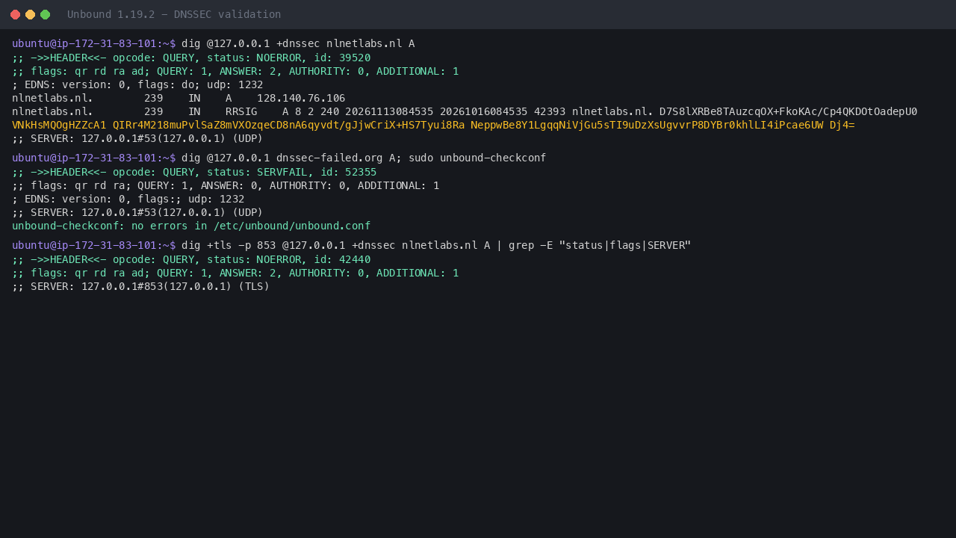Click the 'RRSIG' record type
Viewport: 956px width, 538px height.
241,111
